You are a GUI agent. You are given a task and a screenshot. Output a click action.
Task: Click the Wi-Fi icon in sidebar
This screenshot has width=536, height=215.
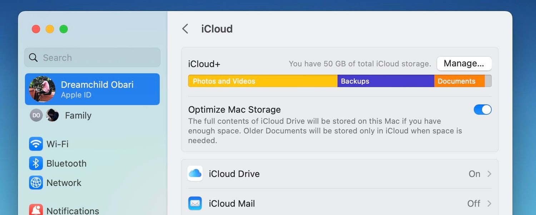pyautogui.click(x=36, y=144)
